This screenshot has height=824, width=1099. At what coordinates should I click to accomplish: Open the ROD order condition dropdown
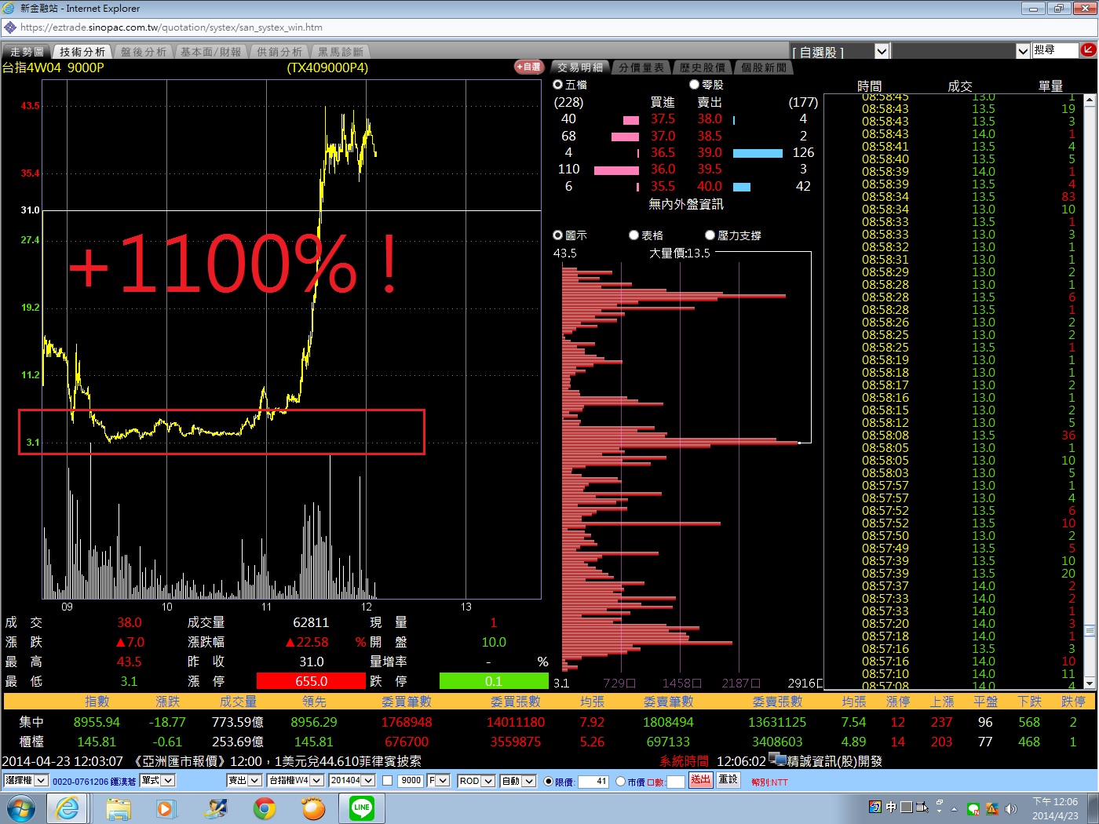(x=476, y=781)
